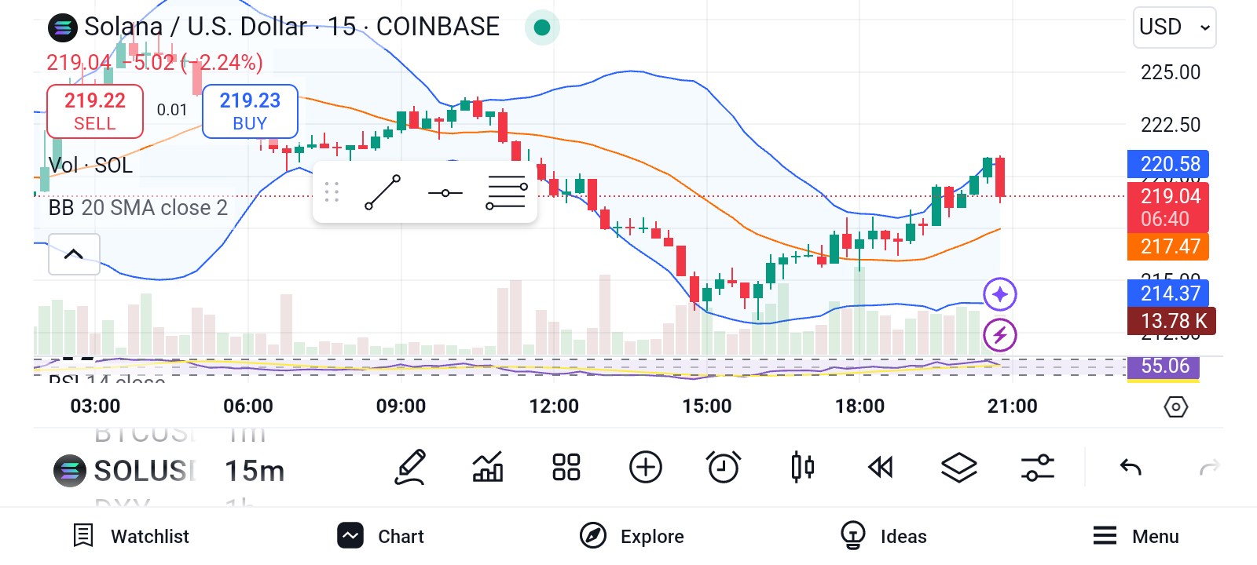Start bar replay rewind icon
Viewport: 1257px width, 565px height.
click(881, 468)
